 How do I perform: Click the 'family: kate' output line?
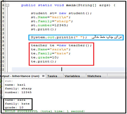(17, 104)
